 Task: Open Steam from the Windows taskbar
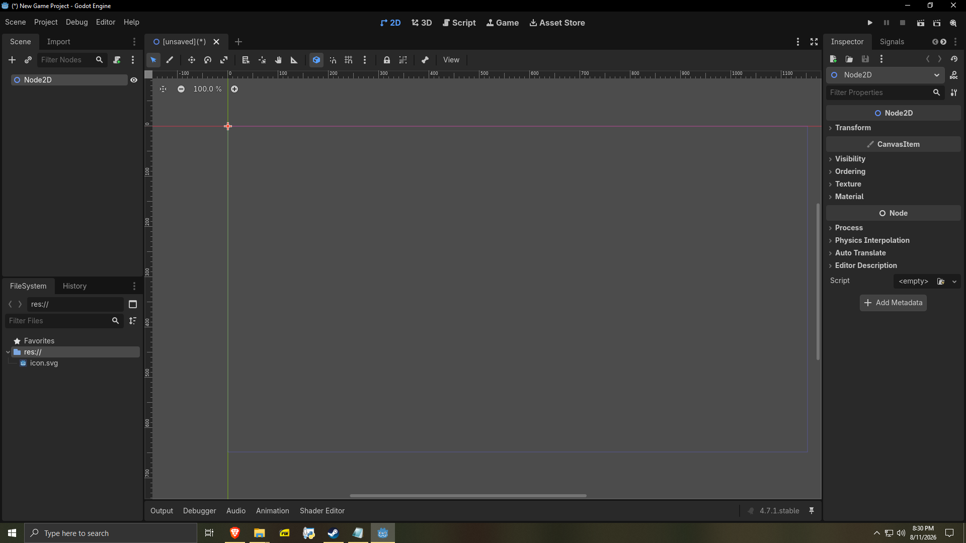coord(333,533)
